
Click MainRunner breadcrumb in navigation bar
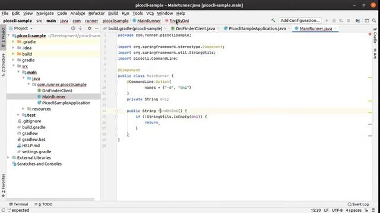pyautogui.click(x=149, y=21)
